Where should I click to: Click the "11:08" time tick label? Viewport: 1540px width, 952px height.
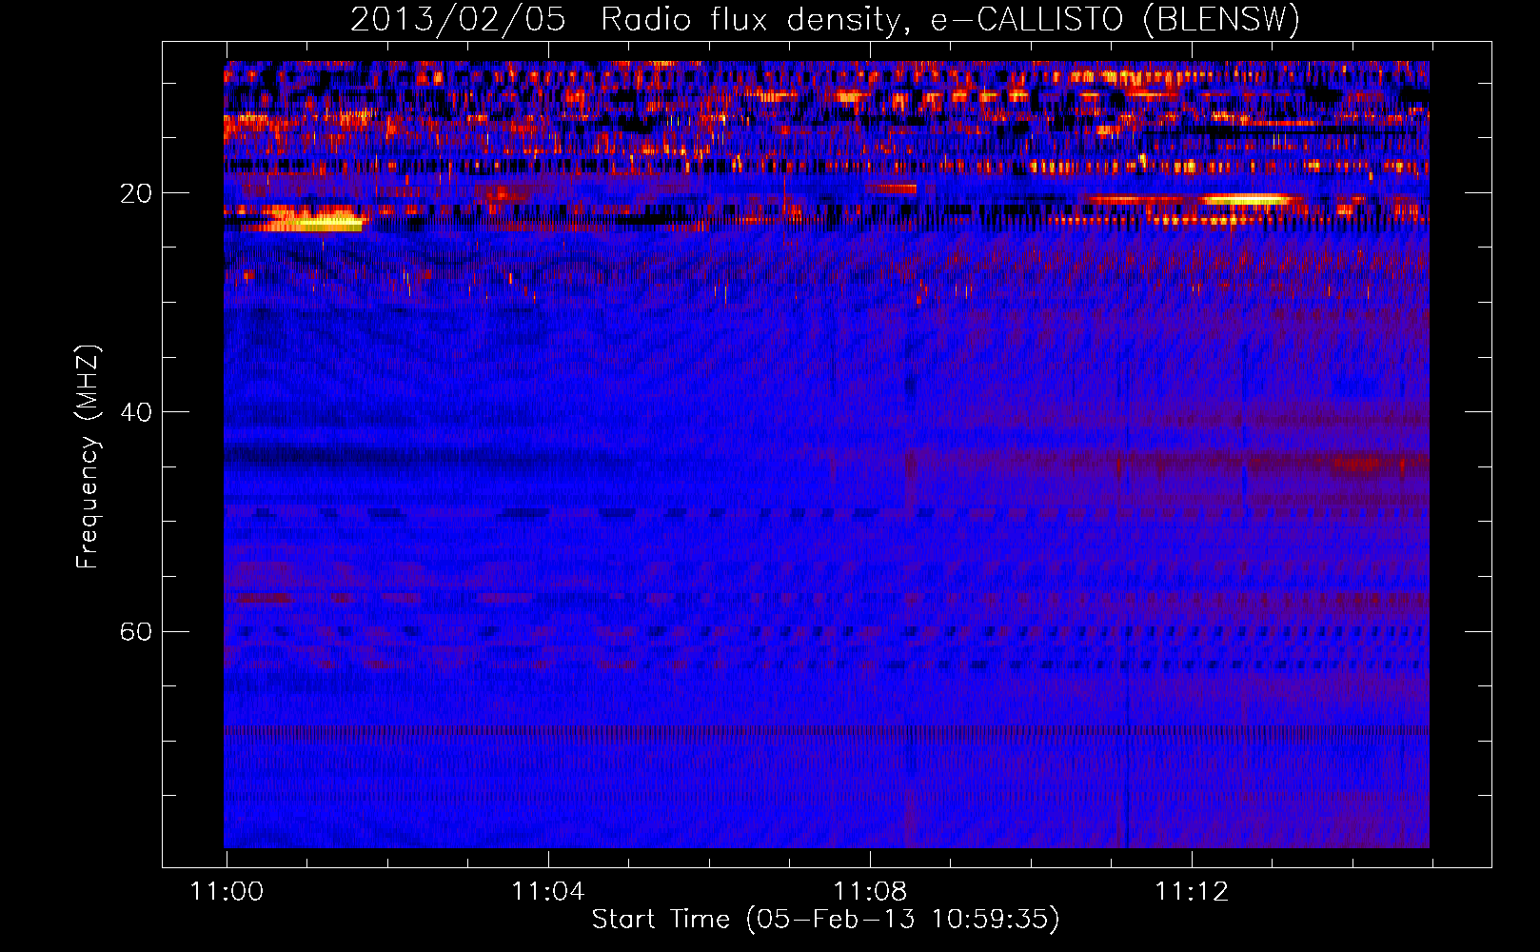(870, 891)
